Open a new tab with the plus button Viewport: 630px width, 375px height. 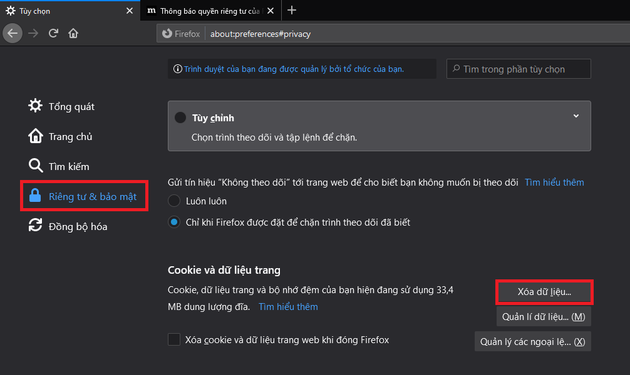(292, 10)
